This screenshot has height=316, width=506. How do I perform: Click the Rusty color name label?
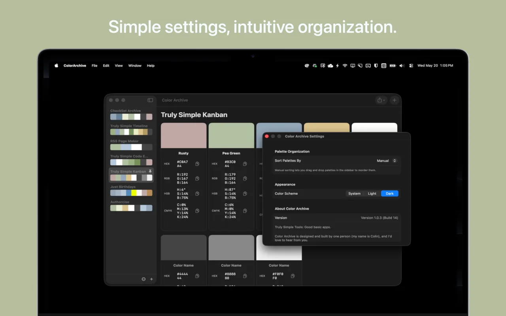183,153
